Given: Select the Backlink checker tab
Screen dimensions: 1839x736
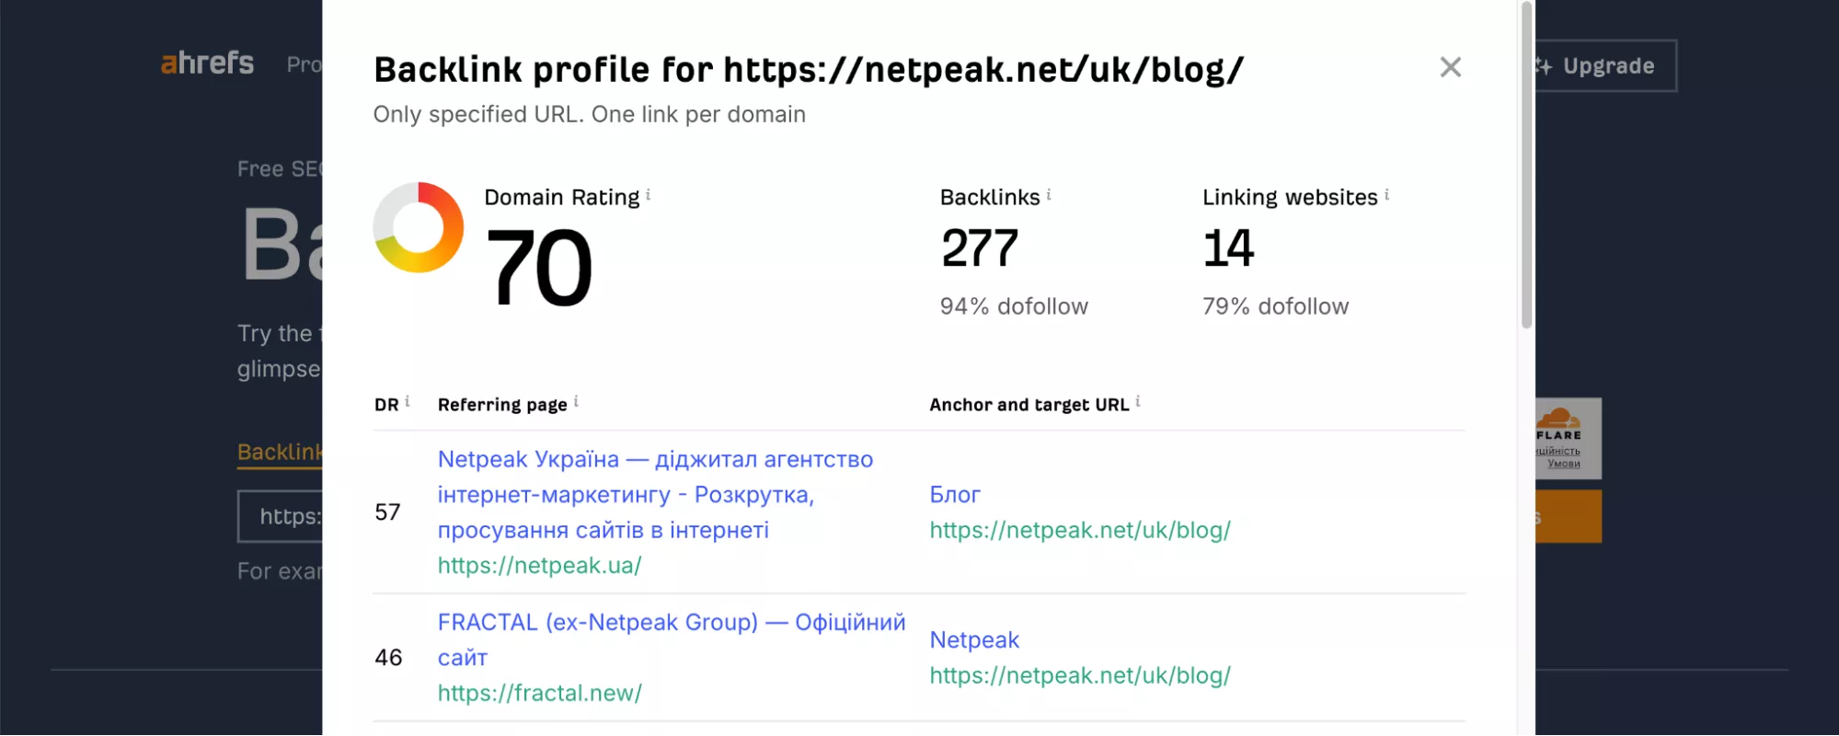Looking at the screenshot, I should pos(280,453).
